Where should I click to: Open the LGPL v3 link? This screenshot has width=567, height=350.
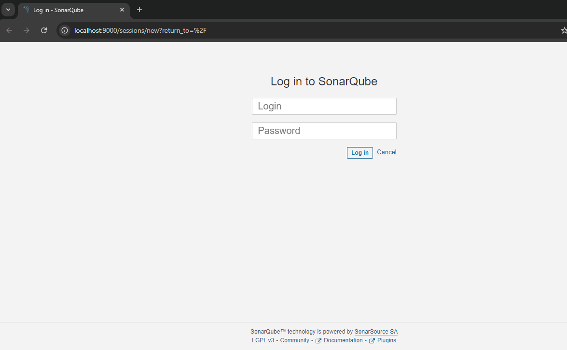tap(263, 340)
